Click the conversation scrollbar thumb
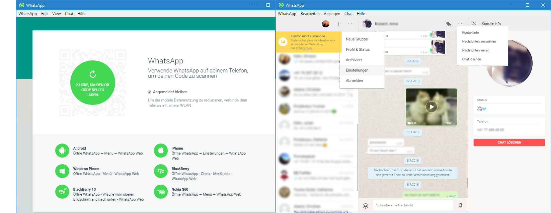 click(x=467, y=183)
